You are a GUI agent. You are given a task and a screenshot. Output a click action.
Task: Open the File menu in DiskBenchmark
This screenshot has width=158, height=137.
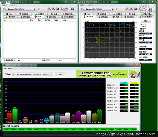point(4,68)
